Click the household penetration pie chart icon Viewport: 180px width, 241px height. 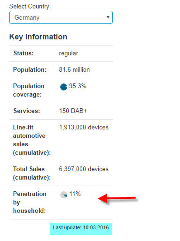coord(63,195)
